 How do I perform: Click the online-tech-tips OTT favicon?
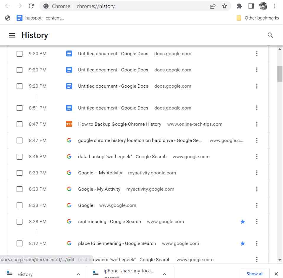(x=69, y=124)
